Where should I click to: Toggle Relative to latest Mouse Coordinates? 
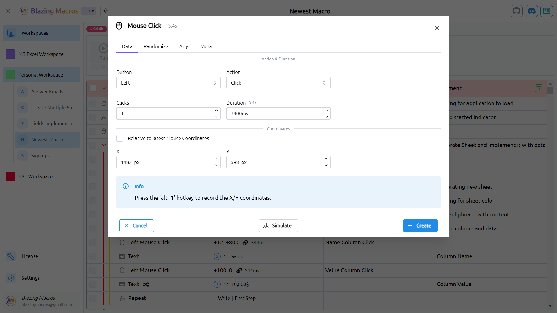(120, 138)
